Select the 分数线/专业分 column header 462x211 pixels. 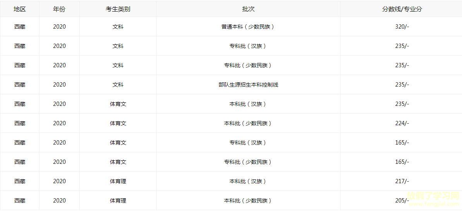402,9
